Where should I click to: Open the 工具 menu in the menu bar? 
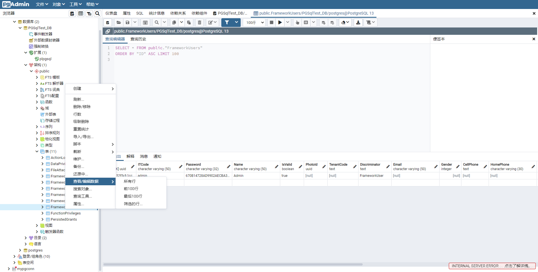pos(75,4)
